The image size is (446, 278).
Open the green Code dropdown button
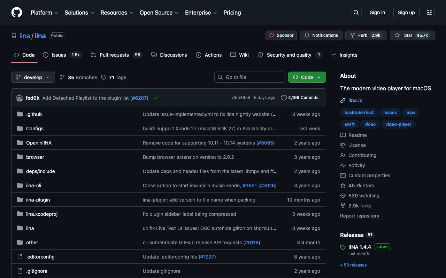(x=307, y=77)
